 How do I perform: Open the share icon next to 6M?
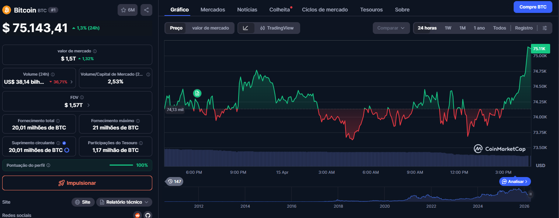[146, 10]
